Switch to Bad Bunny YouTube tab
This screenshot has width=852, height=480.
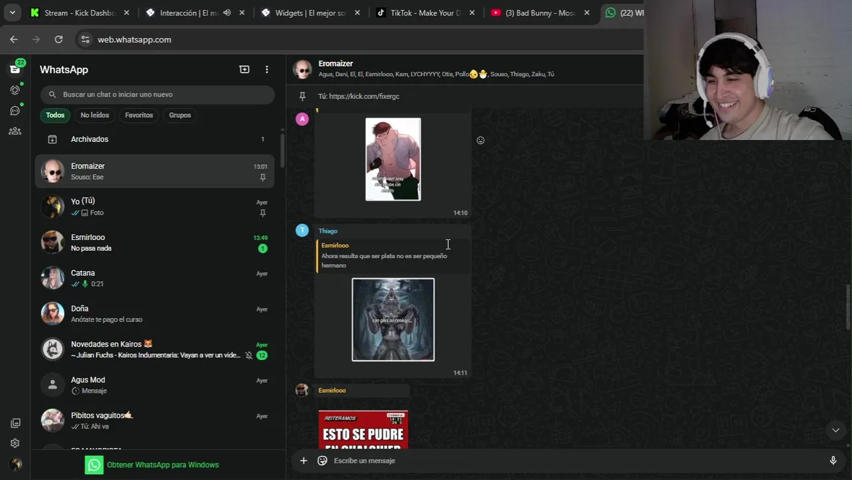(x=540, y=13)
